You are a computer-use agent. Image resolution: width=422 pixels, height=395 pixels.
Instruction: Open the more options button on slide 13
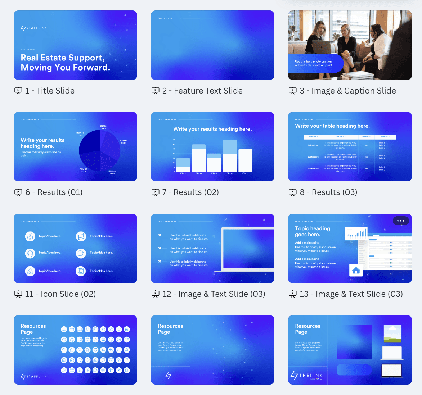[401, 221]
